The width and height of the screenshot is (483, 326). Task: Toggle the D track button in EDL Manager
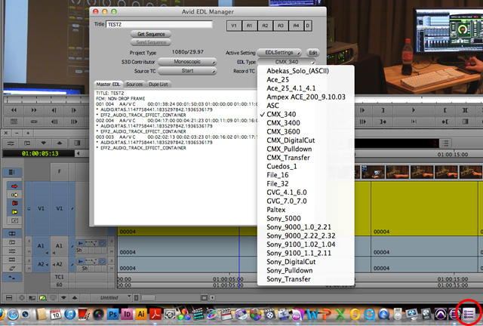click(x=307, y=26)
